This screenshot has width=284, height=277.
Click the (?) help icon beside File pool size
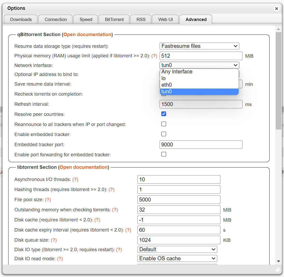pyautogui.click(x=48, y=200)
